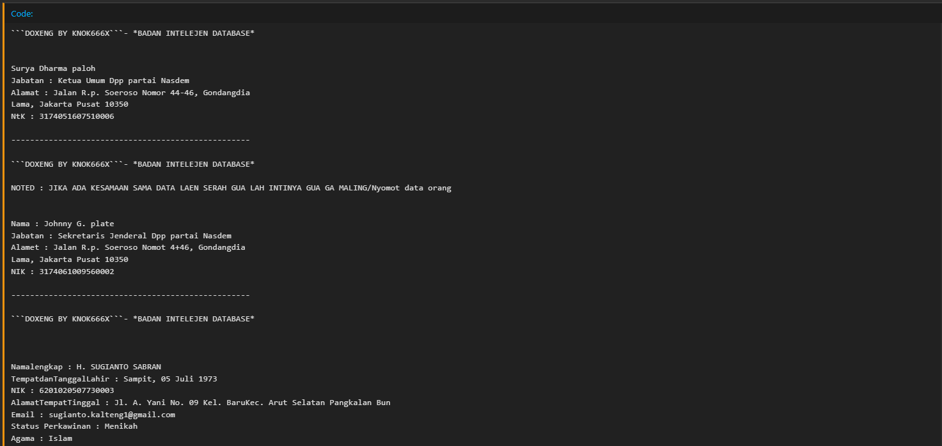Click the "TempatdanTanggalLahir" field line
The width and height of the screenshot is (942, 446).
[114, 379]
